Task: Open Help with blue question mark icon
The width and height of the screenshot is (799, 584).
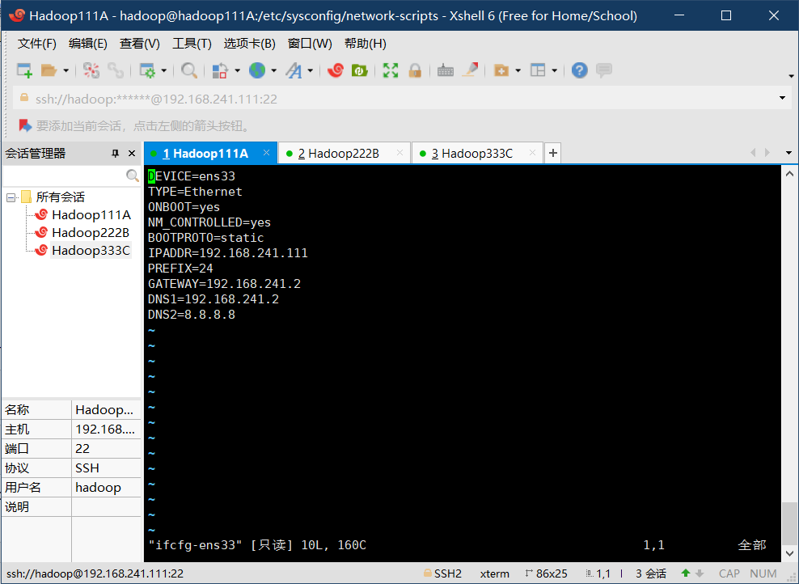Action: [579, 70]
